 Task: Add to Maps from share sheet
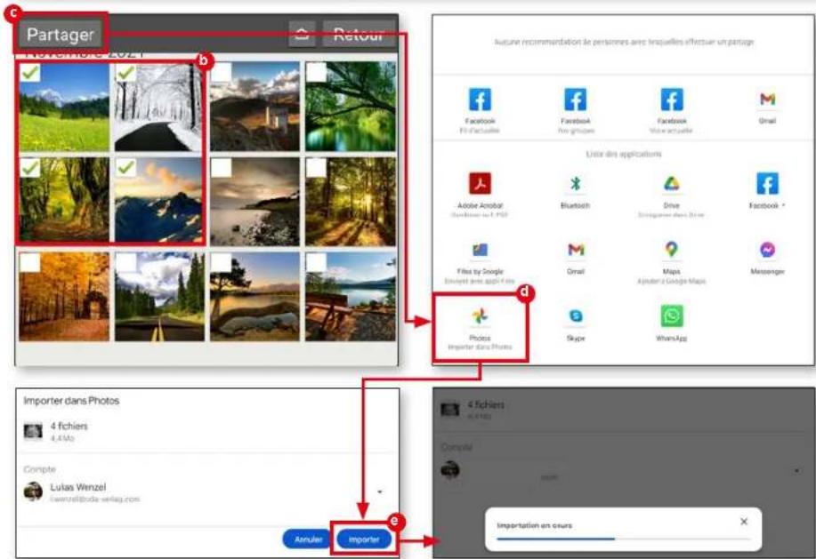tap(671, 262)
